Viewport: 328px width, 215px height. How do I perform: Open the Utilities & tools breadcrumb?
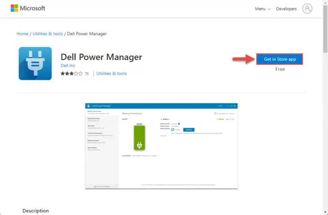click(x=49, y=34)
